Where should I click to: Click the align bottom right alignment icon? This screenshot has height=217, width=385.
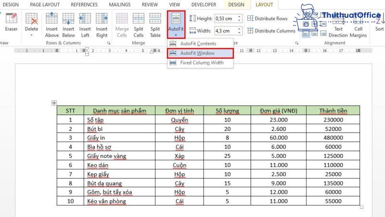pyautogui.click(x=323, y=33)
